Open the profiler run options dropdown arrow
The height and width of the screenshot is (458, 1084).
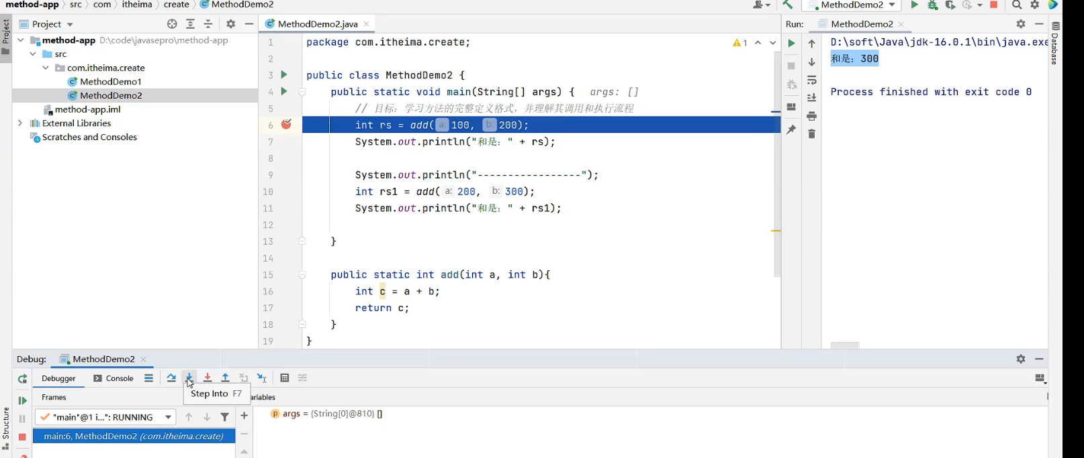[x=980, y=5]
